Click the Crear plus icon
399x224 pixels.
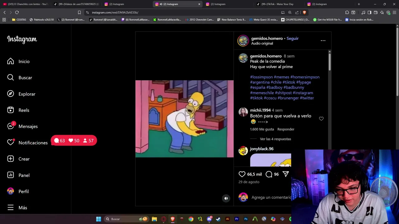click(x=11, y=159)
